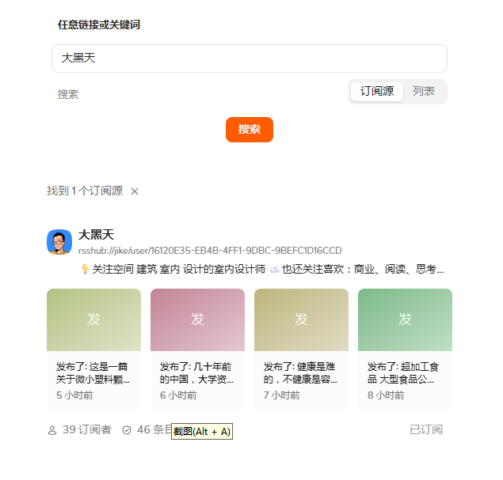Click the 大黑天 cartoon avatar icon
Viewport: 503px width, 480px height.
pos(59,242)
